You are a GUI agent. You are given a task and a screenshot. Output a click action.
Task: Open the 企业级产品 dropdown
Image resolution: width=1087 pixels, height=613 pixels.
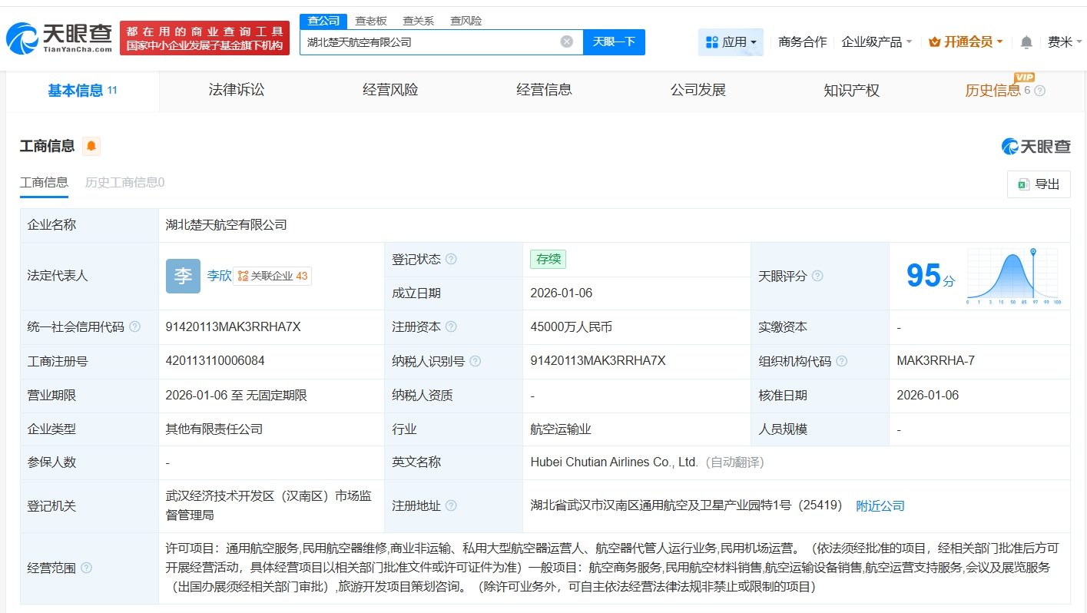[x=877, y=42]
